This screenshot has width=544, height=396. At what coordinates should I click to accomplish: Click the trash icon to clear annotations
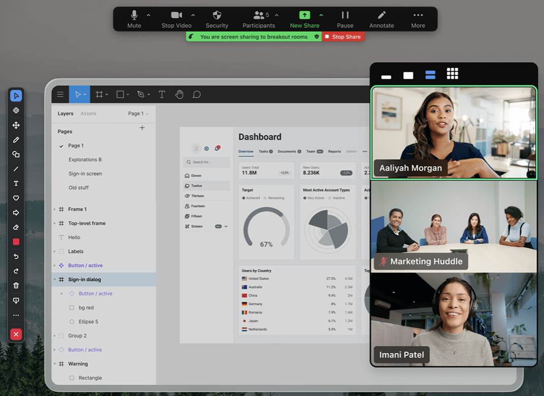16,286
